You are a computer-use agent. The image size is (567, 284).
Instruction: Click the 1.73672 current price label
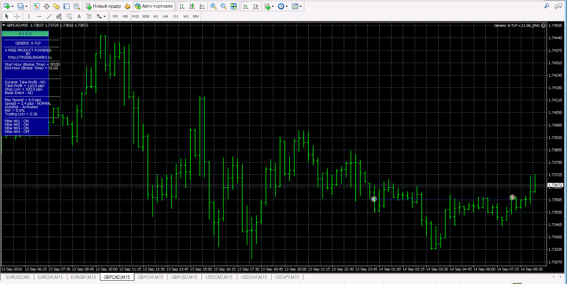click(x=556, y=185)
